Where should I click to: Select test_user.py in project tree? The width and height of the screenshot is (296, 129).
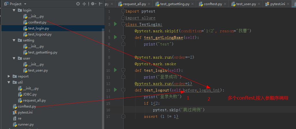pos(38,70)
